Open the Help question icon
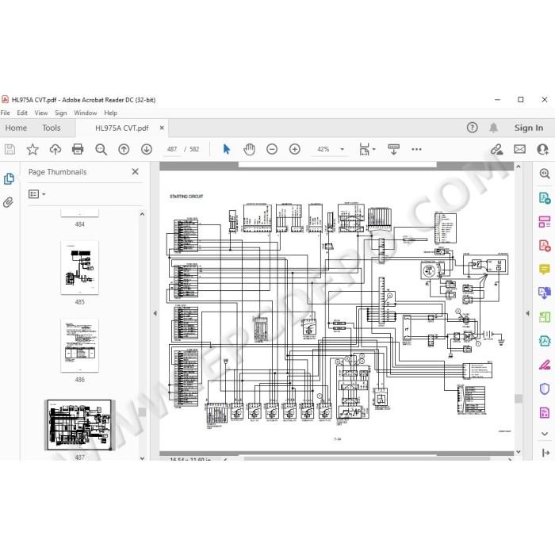The width and height of the screenshot is (555, 555). pos(473,128)
